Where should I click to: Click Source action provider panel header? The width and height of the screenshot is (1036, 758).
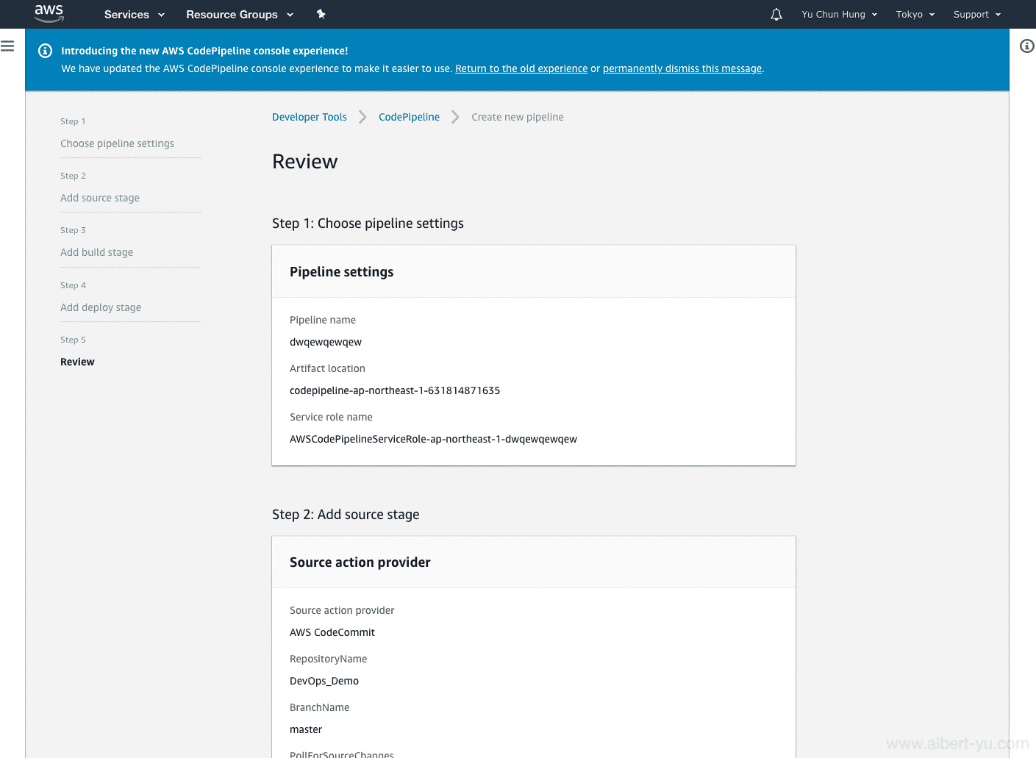534,562
